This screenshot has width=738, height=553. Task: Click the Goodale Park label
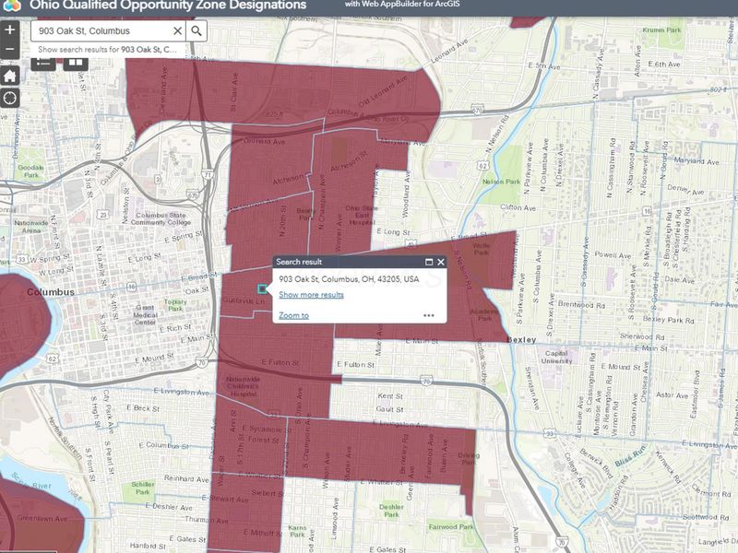30,171
